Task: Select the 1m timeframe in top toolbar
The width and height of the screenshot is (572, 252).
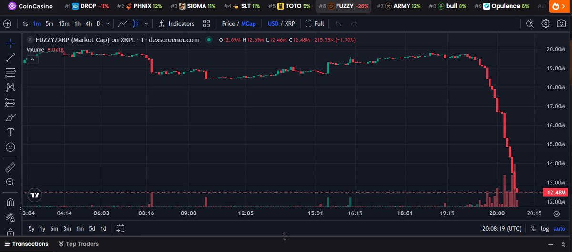Action: coord(37,23)
